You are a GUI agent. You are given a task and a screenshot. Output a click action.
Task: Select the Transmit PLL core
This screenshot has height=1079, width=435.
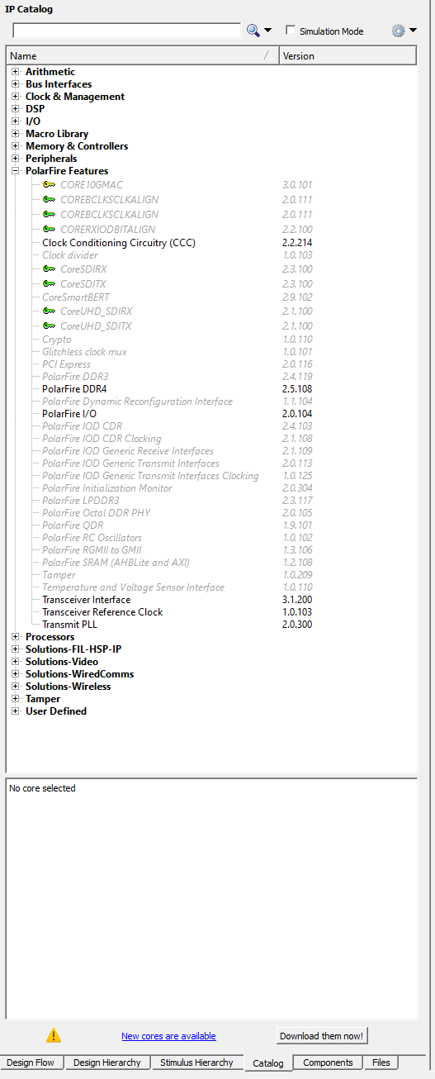(69, 625)
